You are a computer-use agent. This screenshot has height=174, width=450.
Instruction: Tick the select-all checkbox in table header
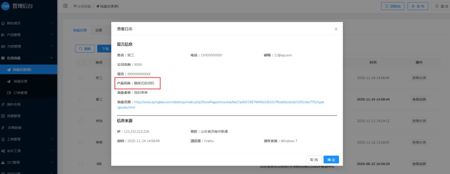tap(81, 62)
